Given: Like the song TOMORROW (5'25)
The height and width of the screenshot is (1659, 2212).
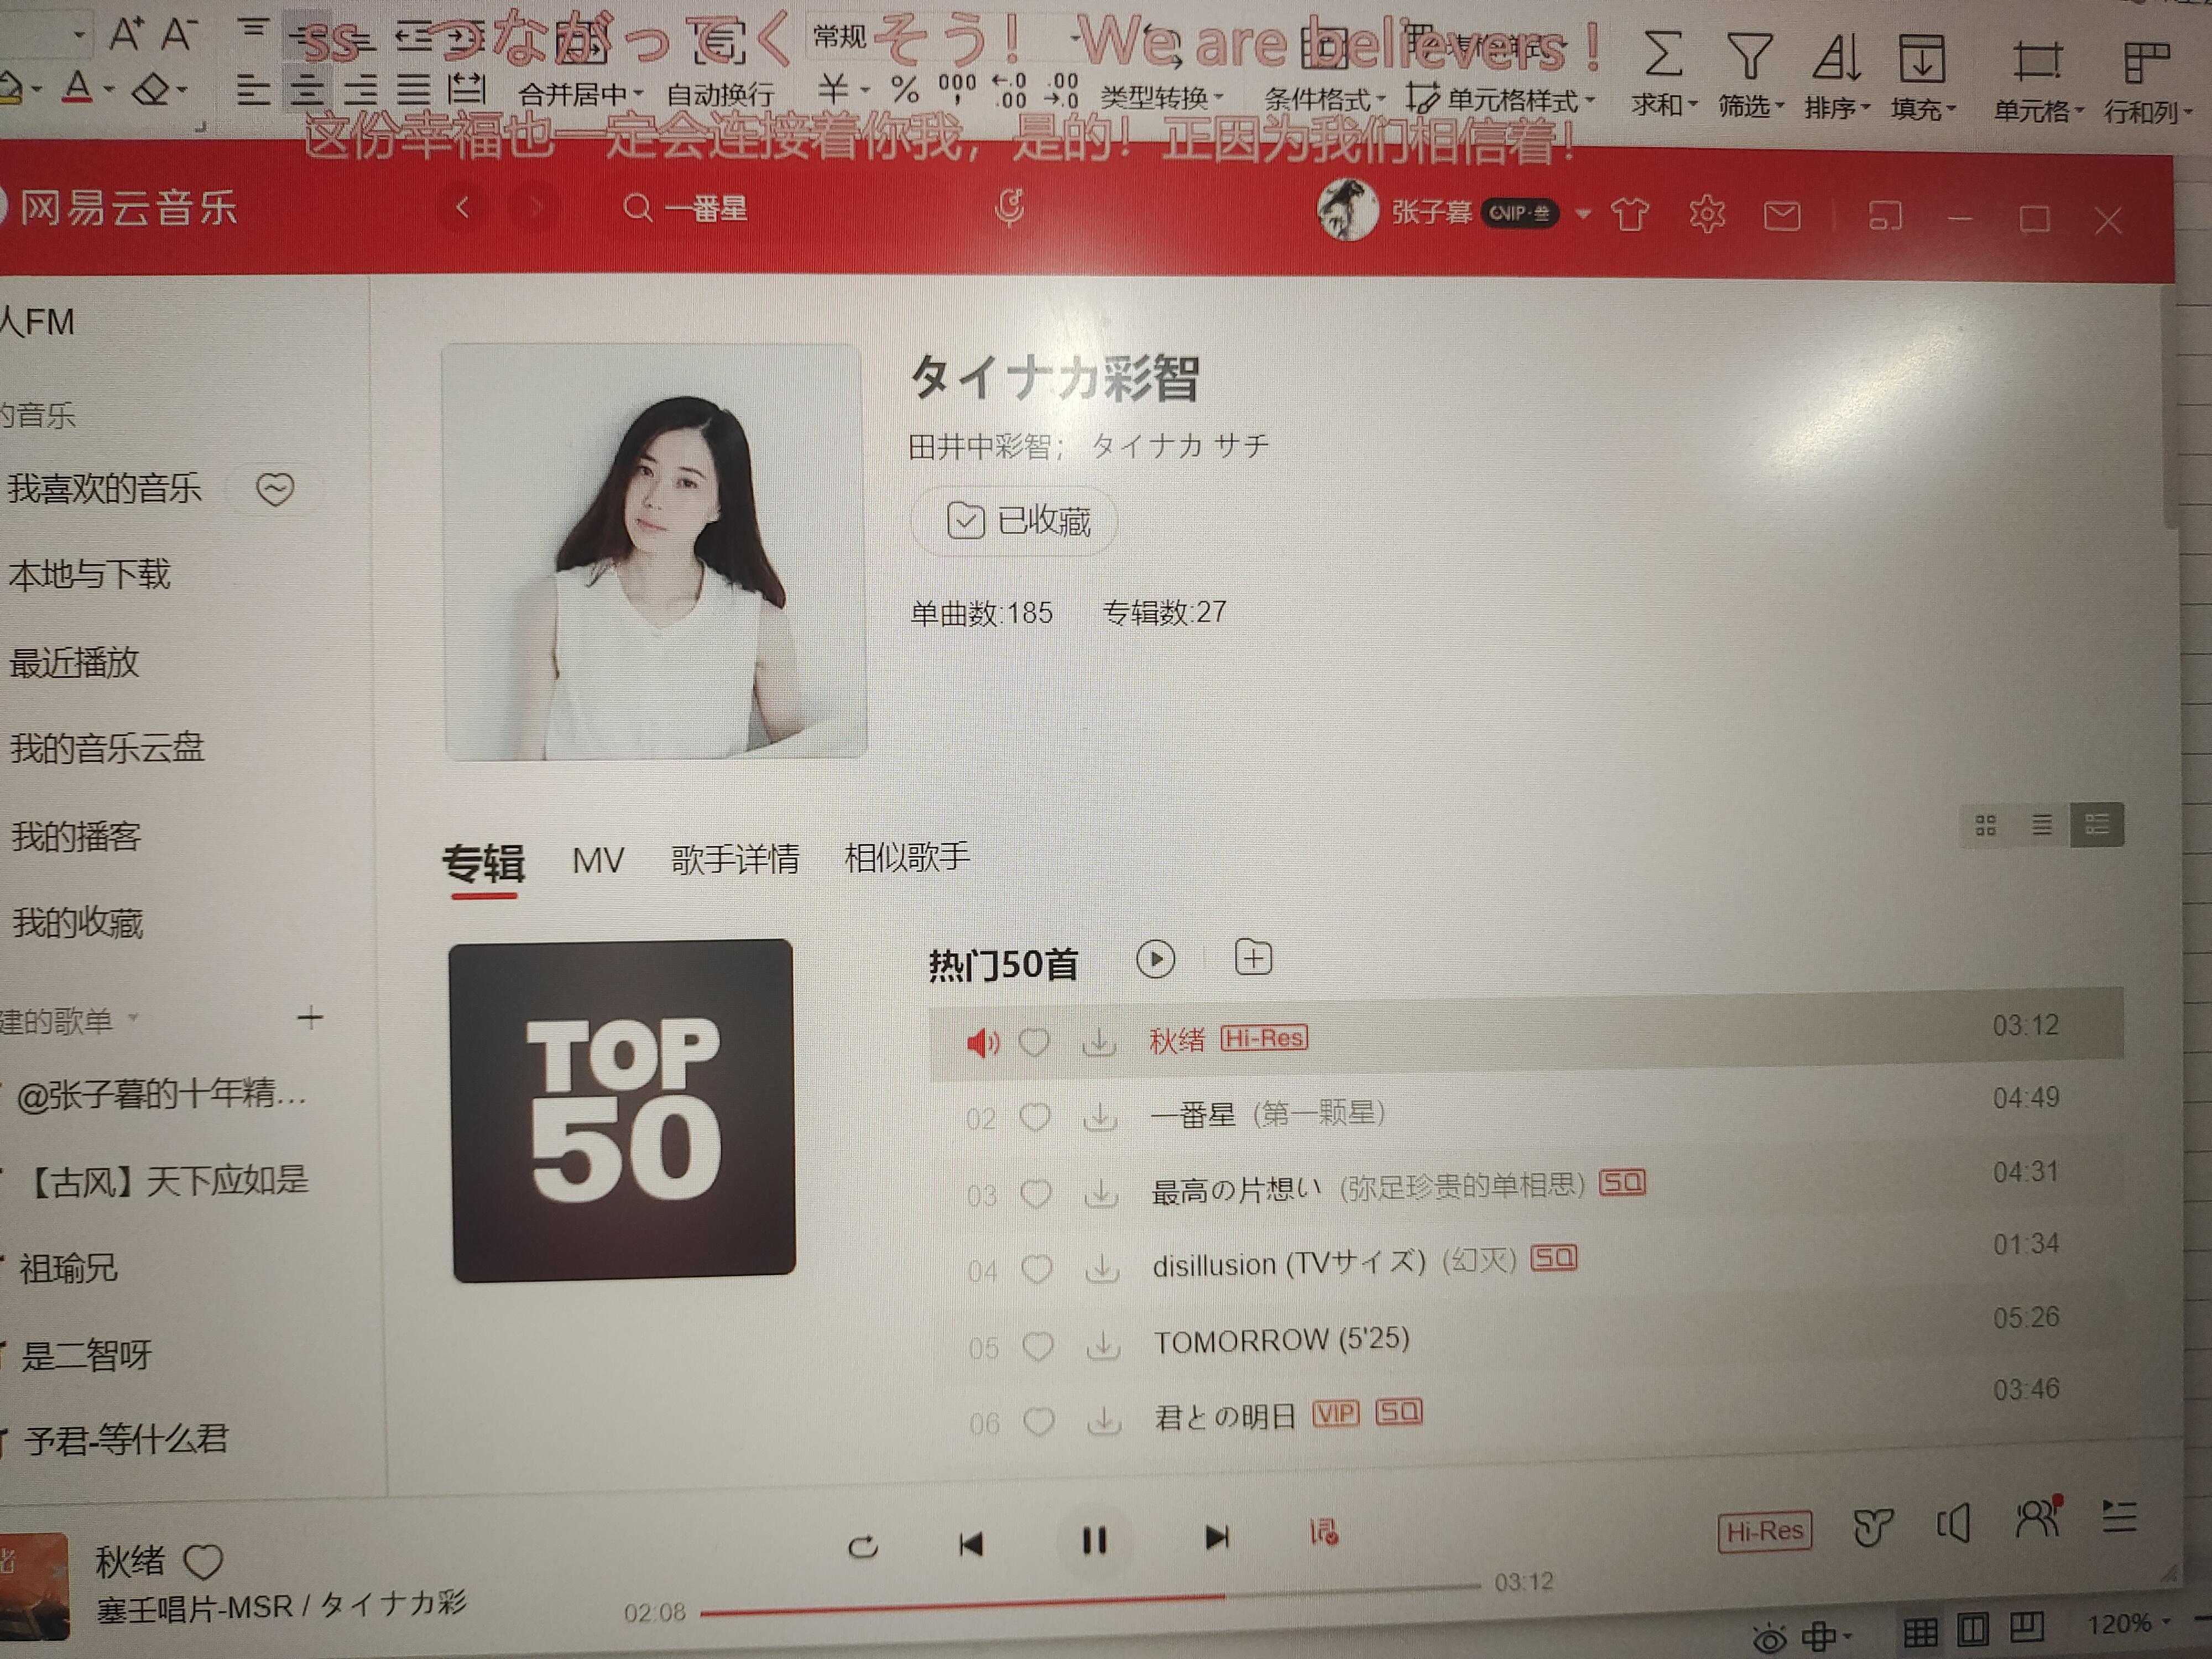Looking at the screenshot, I should coord(1037,1346).
